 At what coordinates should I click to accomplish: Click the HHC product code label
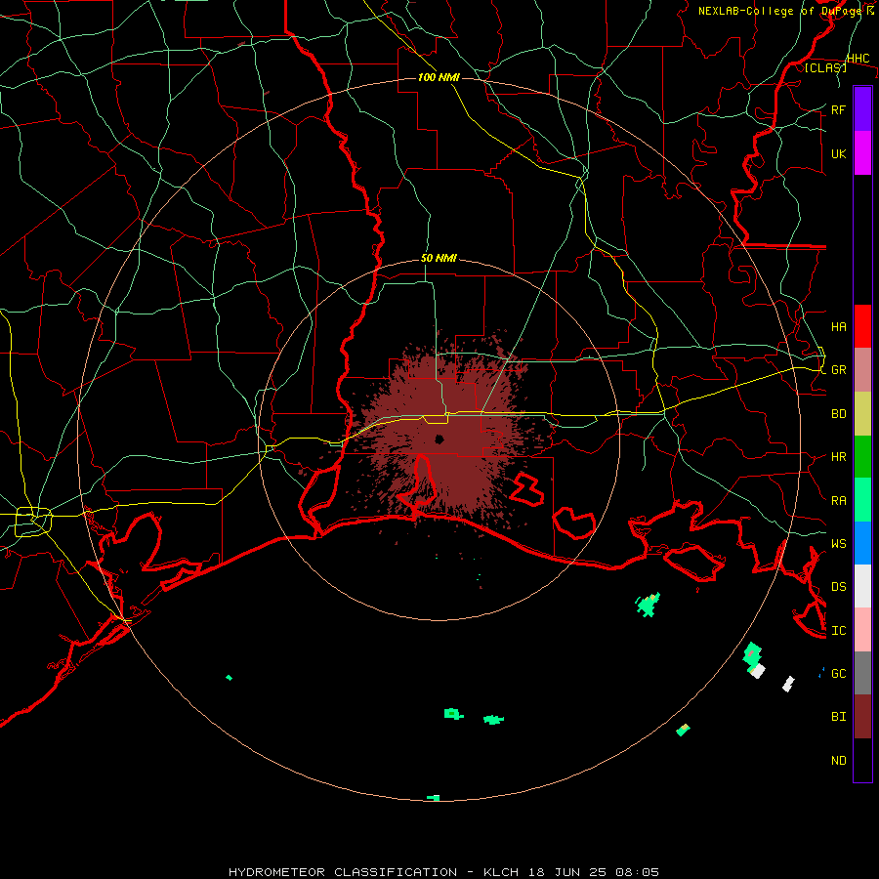(x=858, y=59)
